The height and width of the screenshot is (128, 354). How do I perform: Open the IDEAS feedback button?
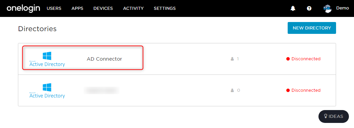(334, 116)
